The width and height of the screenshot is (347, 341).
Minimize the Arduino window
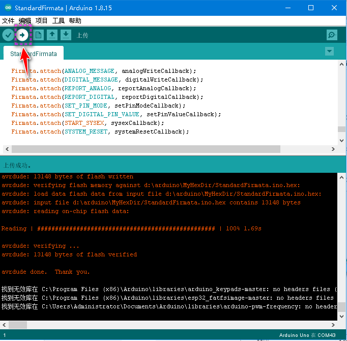287,8
